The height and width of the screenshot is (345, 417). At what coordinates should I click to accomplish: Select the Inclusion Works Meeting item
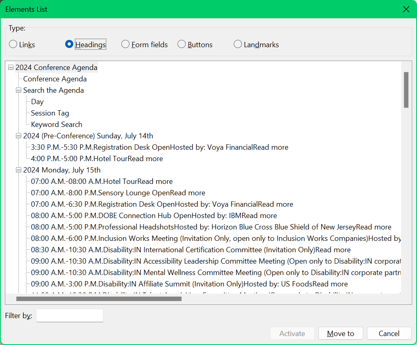(x=216, y=239)
